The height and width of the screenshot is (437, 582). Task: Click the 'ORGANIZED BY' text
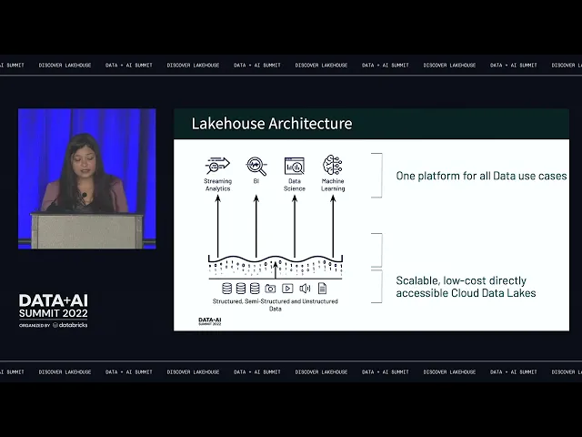tap(35, 326)
